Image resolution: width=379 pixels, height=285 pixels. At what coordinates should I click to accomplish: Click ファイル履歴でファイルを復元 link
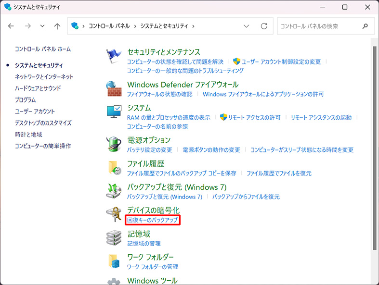pos(279,173)
